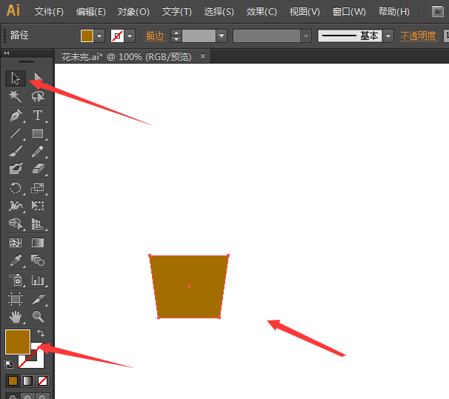449x399 pixels.
Task: Set paint mode to None
Action: coord(42,381)
